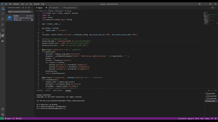Image resolution: width=218 pixels, height=122 pixels.
Task: Click the terminal prompt input line
Action: pyautogui.click(x=51, y=108)
